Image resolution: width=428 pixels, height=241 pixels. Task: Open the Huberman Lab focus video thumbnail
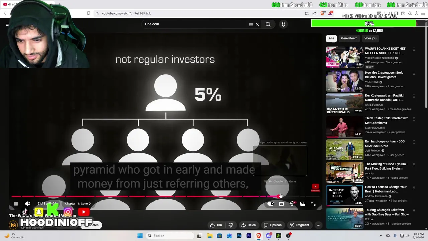[345, 195]
